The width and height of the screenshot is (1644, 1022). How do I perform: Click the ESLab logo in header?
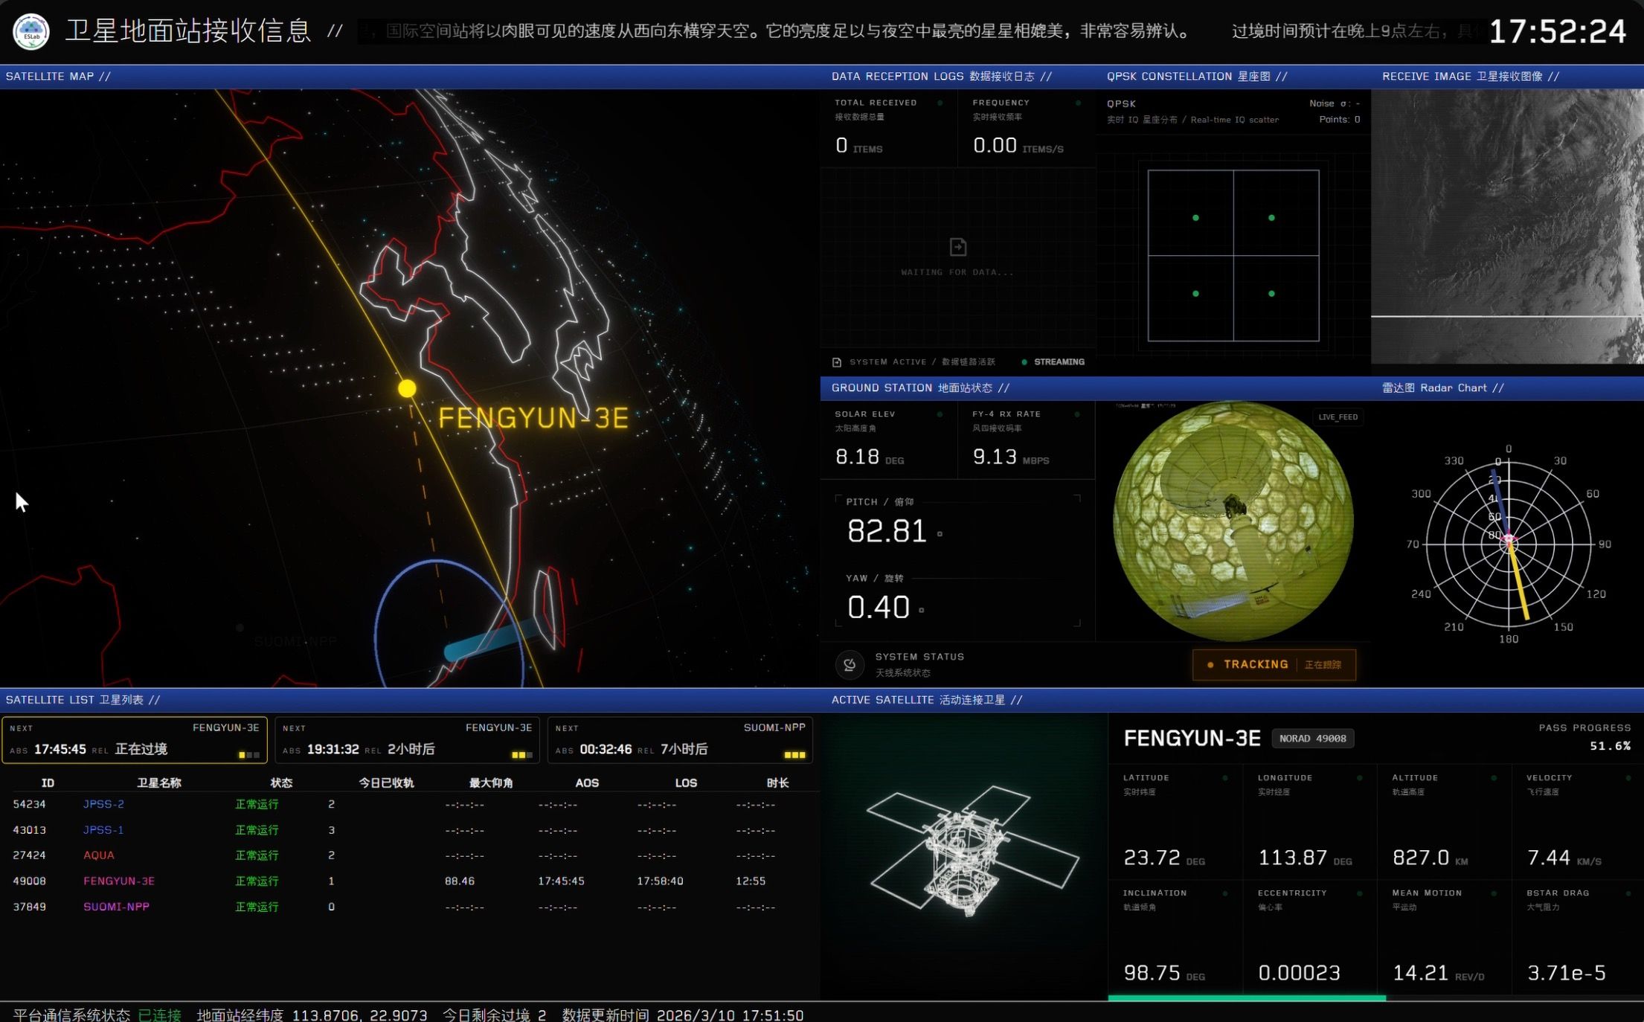click(31, 32)
